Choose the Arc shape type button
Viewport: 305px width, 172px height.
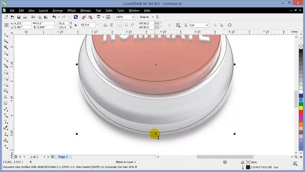pyautogui.click(x=133, y=25)
